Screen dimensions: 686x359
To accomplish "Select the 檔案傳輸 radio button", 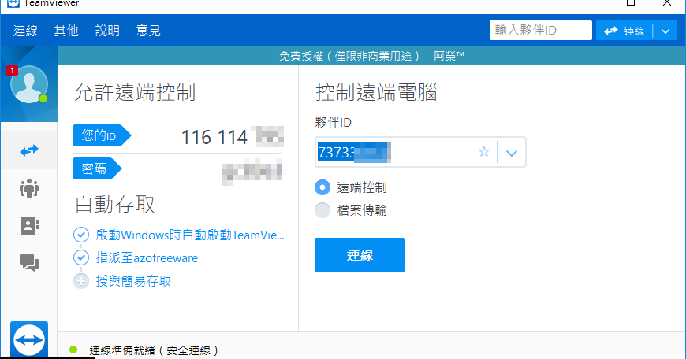I will click(322, 210).
